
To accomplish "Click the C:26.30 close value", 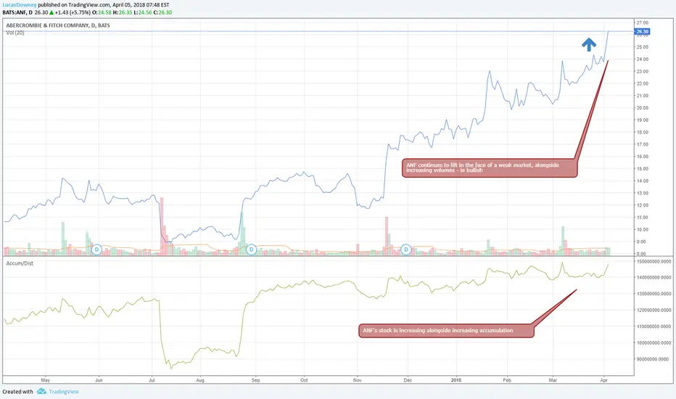I will (x=162, y=12).
